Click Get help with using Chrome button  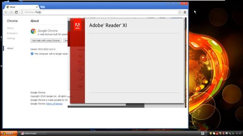pyautogui.click(x=46, y=40)
